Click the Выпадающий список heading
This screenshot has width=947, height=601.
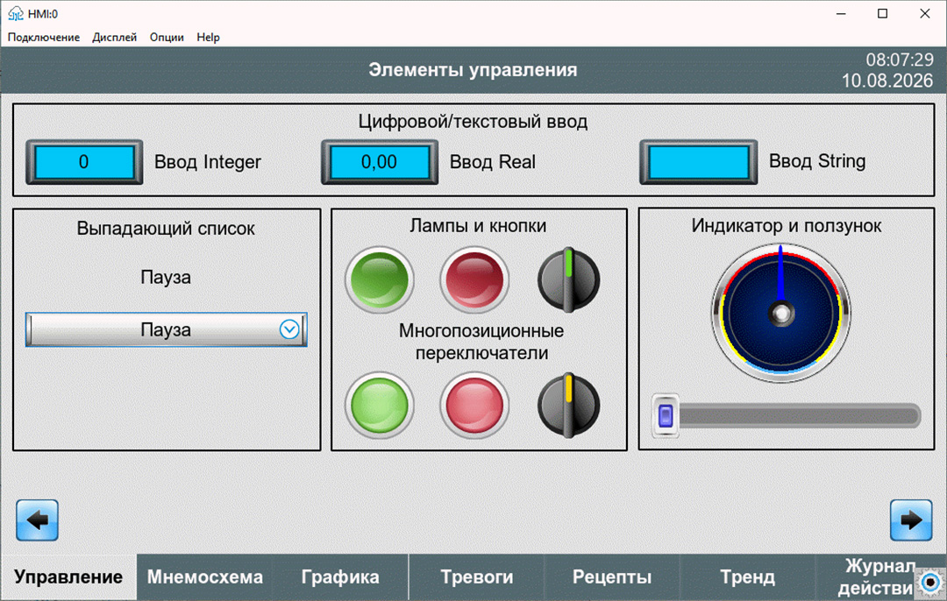[x=166, y=229]
